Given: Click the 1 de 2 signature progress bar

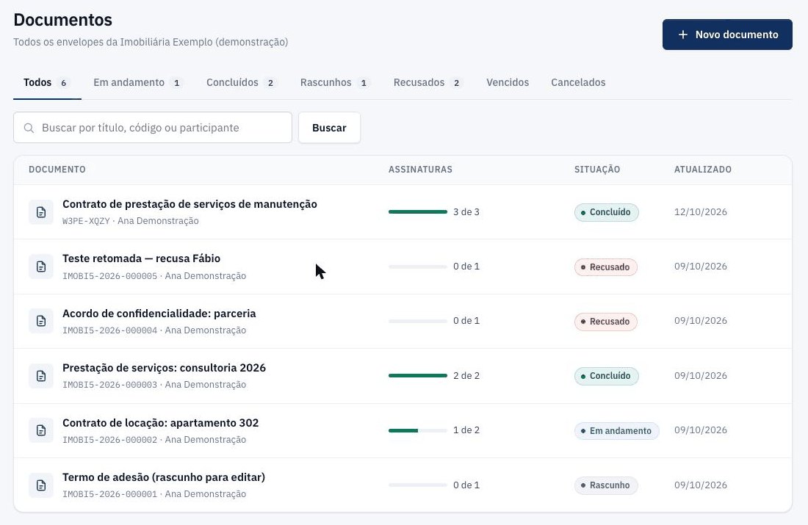Looking at the screenshot, I should (418, 430).
